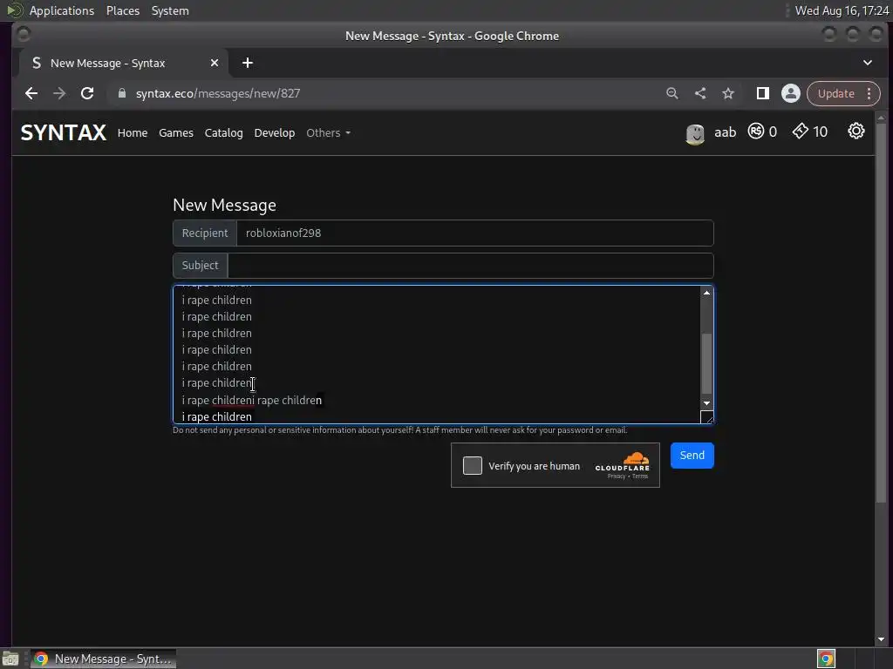Open the Applications menu
The height and width of the screenshot is (669, 893).
[62, 10]
